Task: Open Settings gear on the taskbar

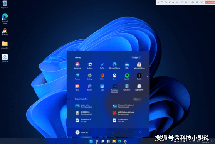Action: pyautogui.click(x=125, y=141)
